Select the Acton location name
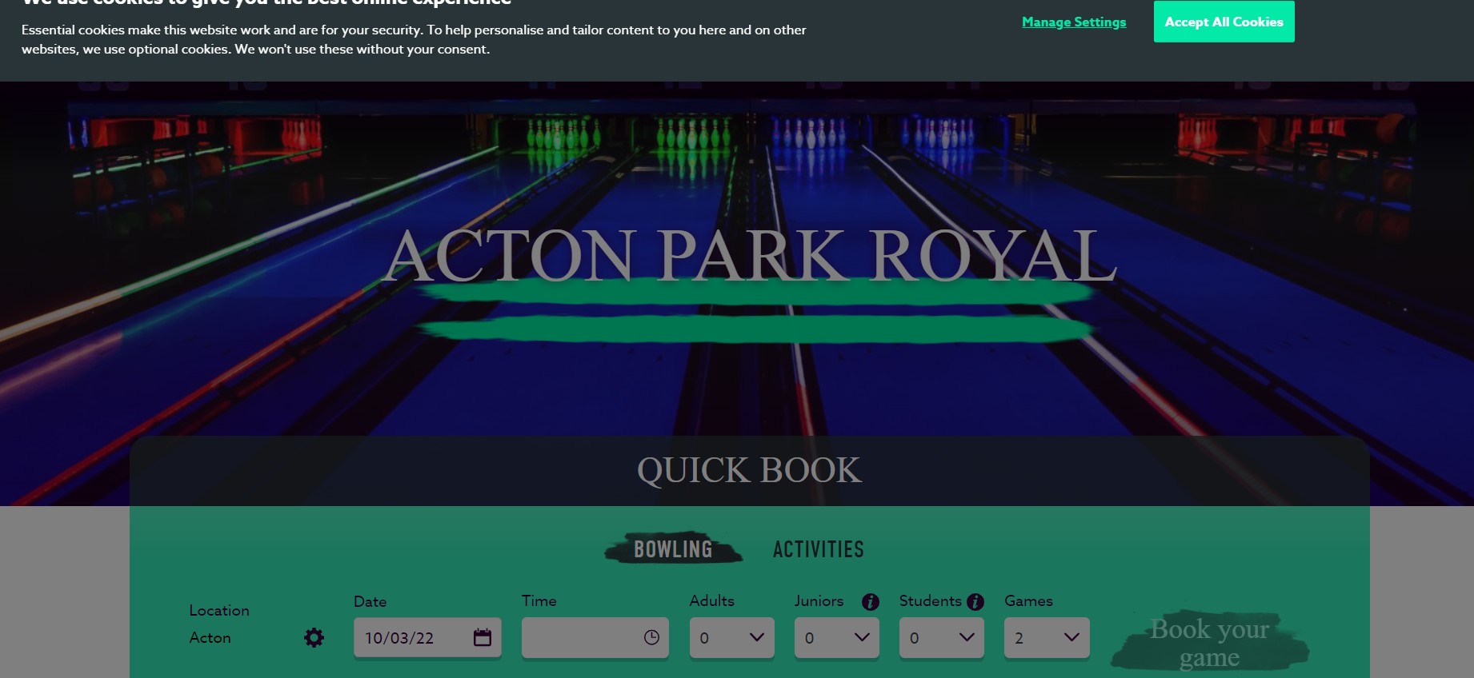The width and height of the screenshot is (1474, 678). pos(210,637)
